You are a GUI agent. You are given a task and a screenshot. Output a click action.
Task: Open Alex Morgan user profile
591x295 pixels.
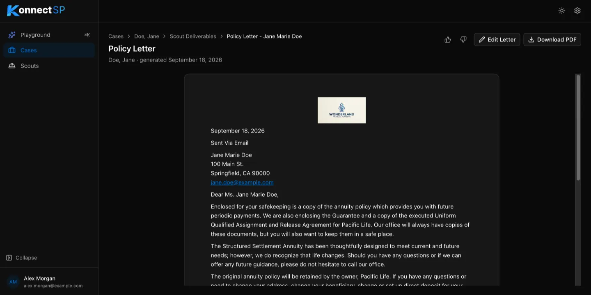coord(49,281)
